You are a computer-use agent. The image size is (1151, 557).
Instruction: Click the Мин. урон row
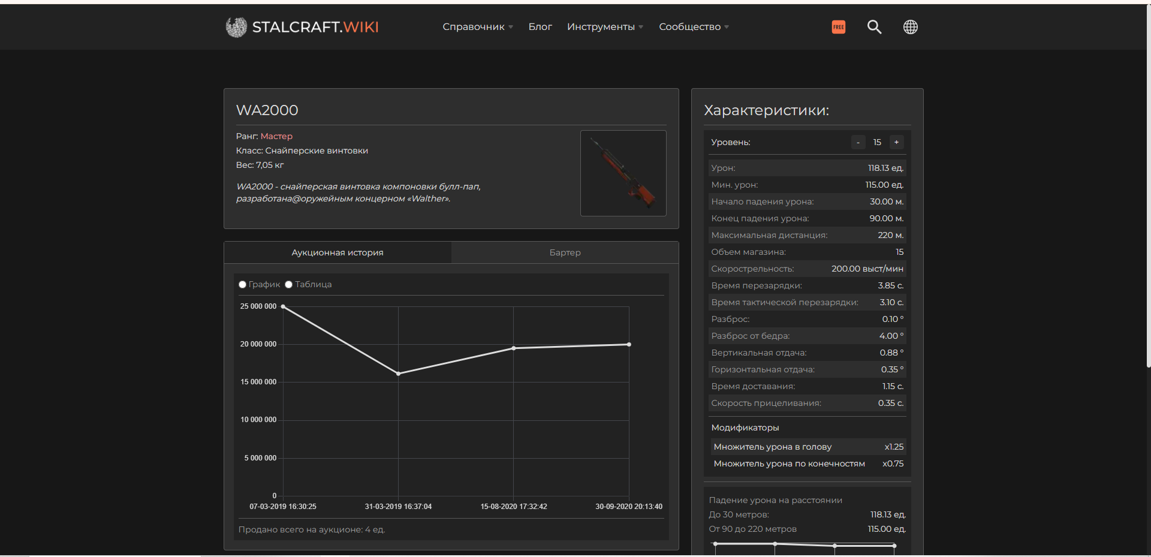pyautogui.click(x=807, y=185)
